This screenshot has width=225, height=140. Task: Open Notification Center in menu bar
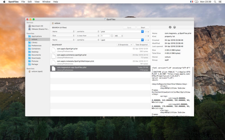[220, 2]
